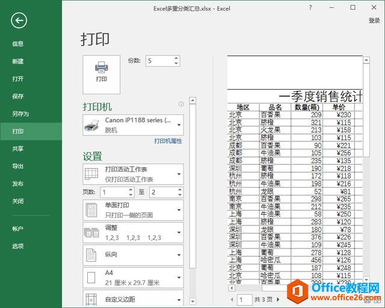Screen dimensions: 385x308
Task: Click 地区 header in preview table
Action: (x=243, y=107)
